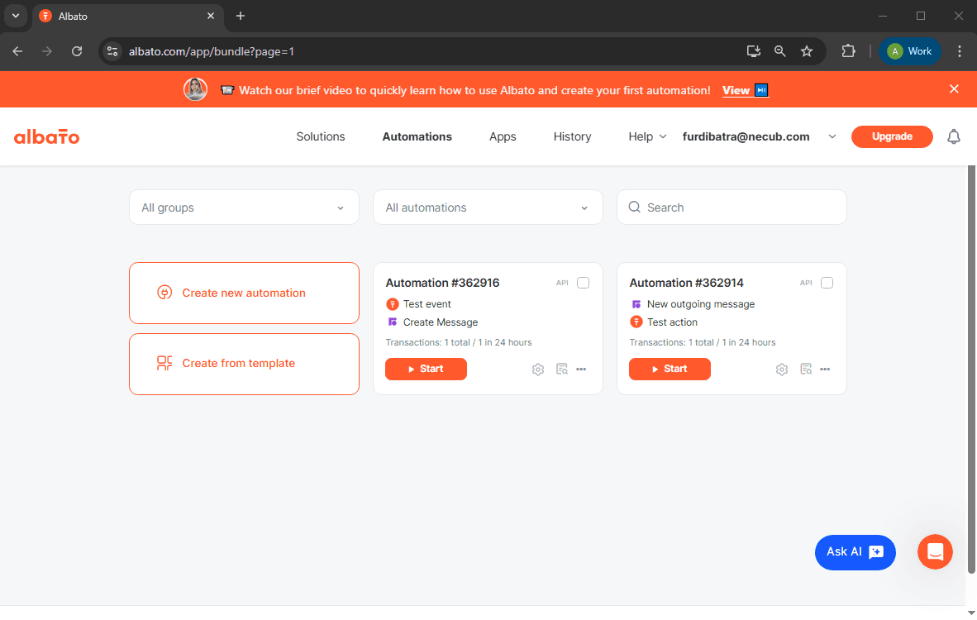Open settings gear on Automation #362914

782,370
